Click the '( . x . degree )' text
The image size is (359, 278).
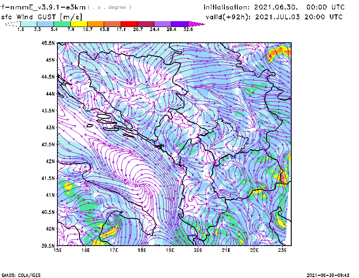tap(109, 7)
